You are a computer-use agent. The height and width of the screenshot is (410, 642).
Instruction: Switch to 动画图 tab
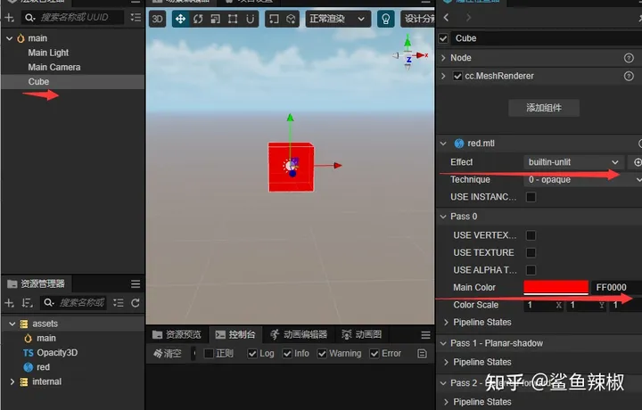[x=362, y=335]
